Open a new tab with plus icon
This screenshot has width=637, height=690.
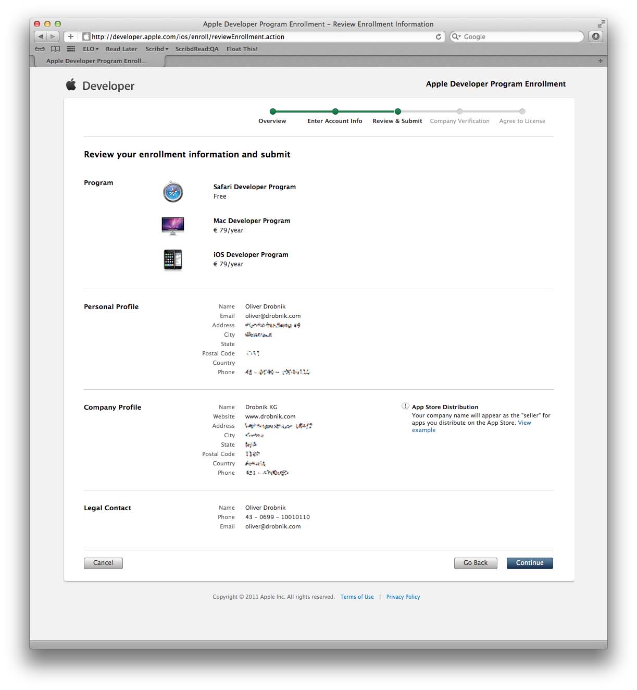[601, 61]
